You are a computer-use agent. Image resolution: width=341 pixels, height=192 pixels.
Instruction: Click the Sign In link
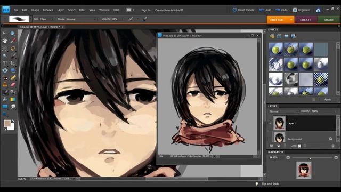coord(145,10)
